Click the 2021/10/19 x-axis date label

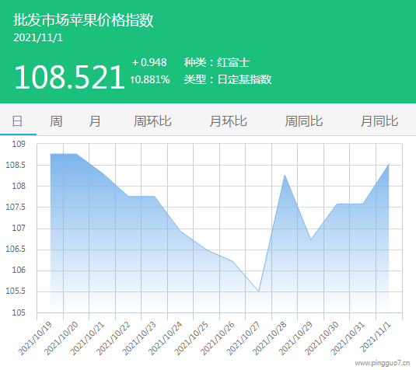36,338
